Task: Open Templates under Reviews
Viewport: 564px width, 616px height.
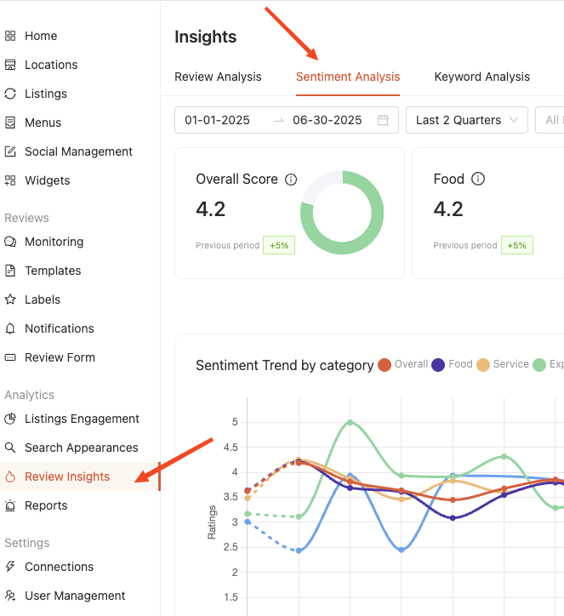Action: (53, 271)
